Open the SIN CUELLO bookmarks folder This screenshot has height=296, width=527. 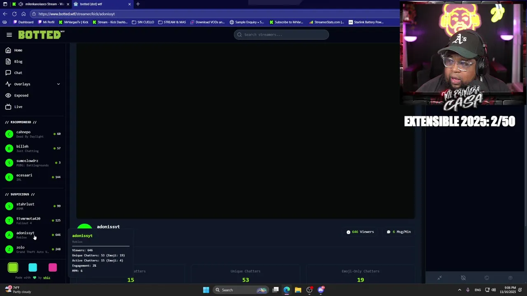[143, 22]
